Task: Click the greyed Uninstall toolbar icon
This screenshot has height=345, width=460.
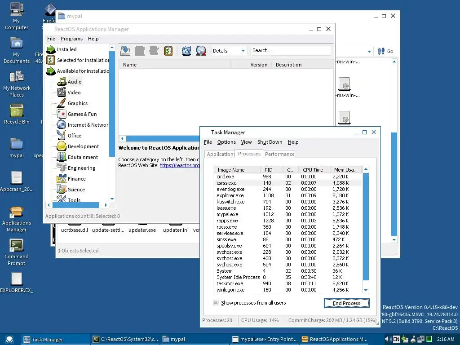Action: tap(140, 51)
